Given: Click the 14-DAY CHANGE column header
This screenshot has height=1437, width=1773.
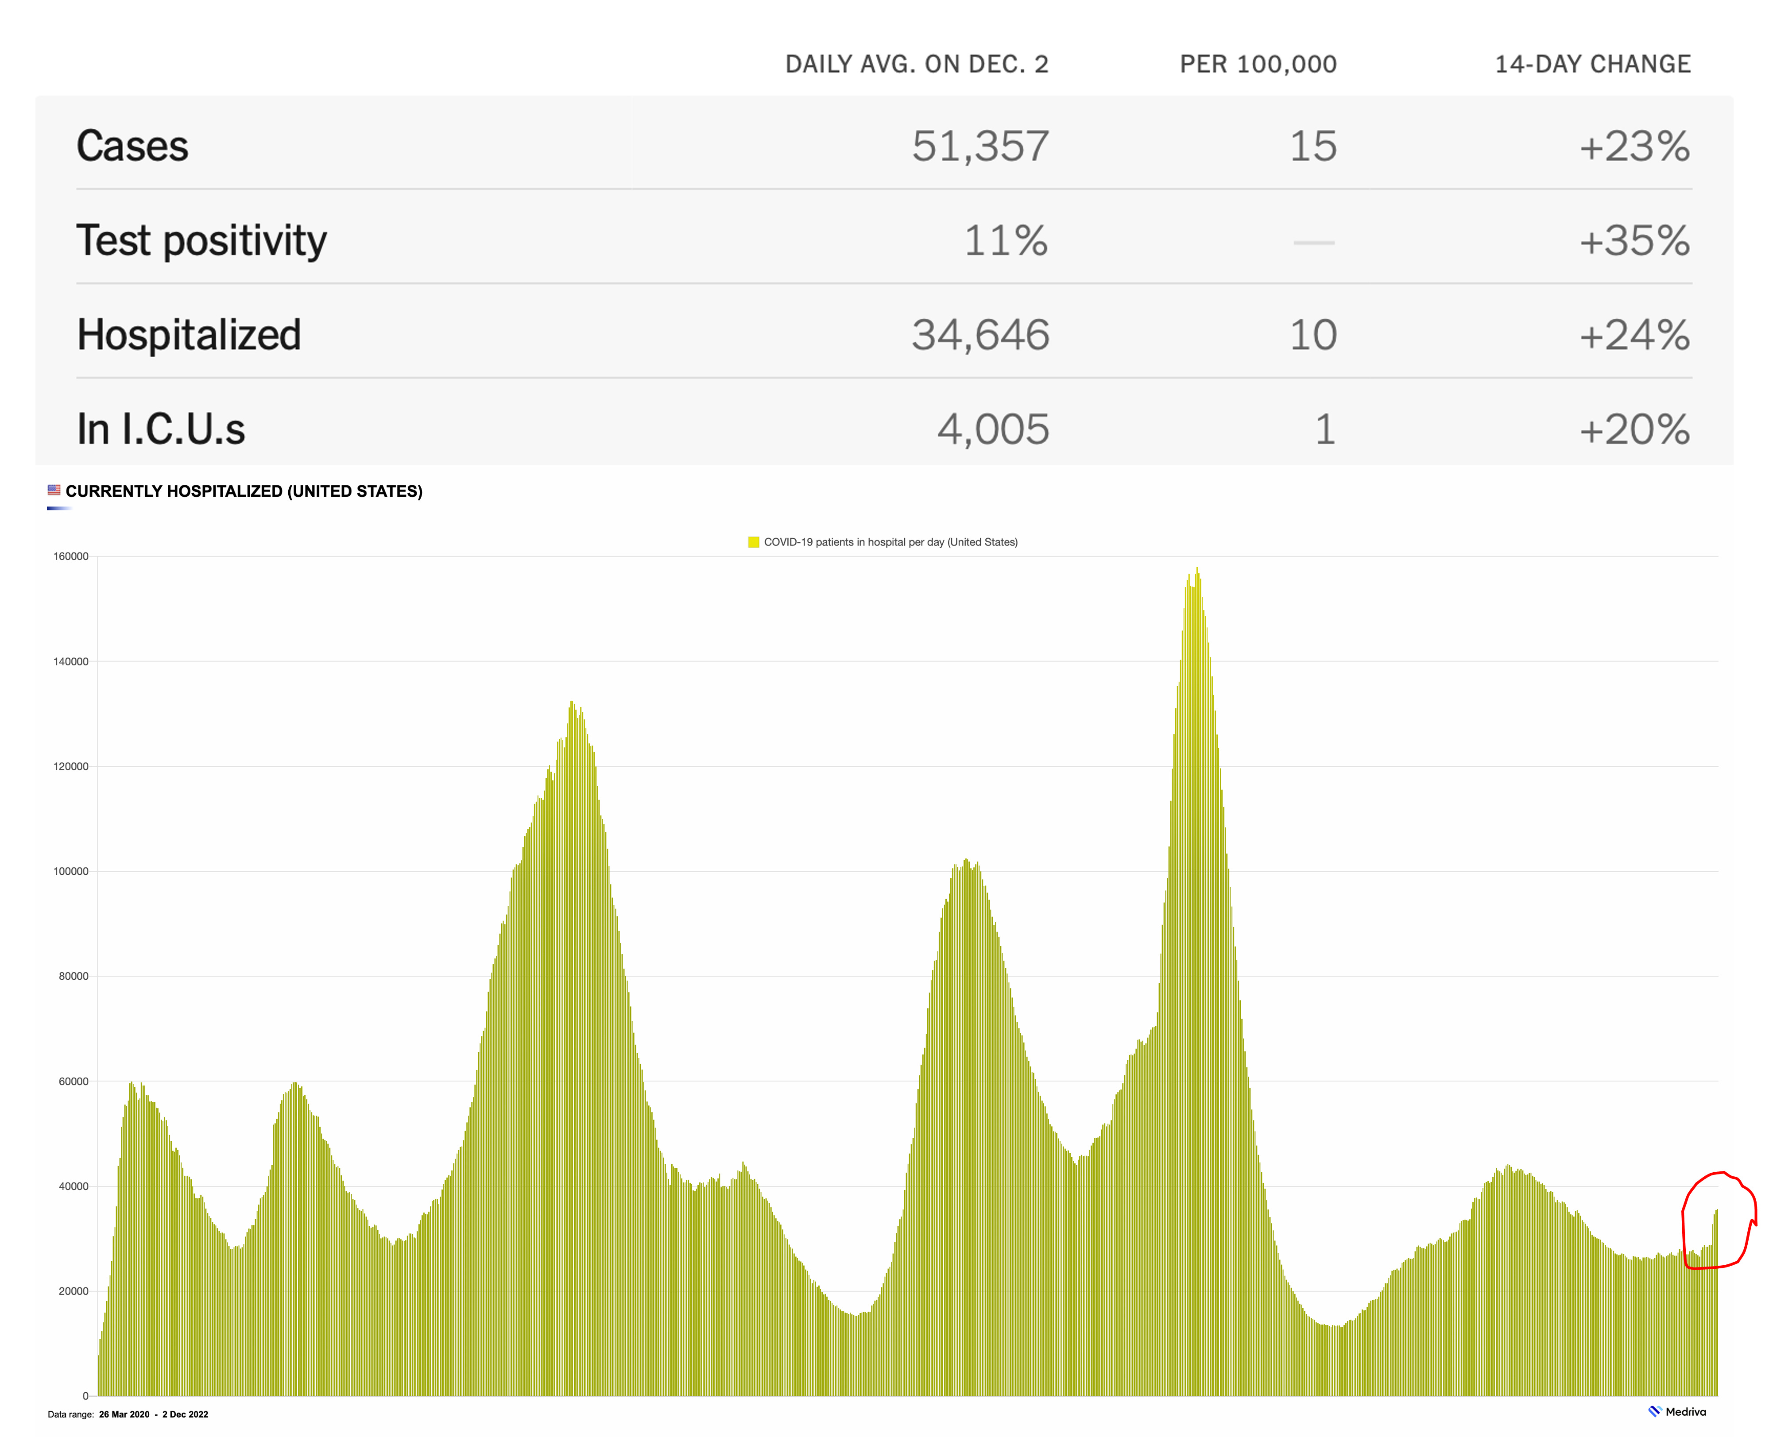Looking at the screenshot, I should (x=1592, y=64).
